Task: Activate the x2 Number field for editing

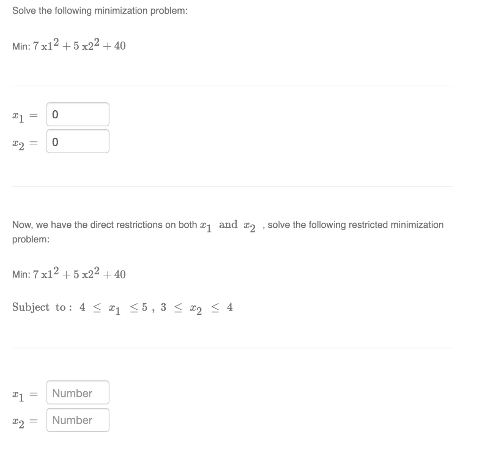Action: 77,420
